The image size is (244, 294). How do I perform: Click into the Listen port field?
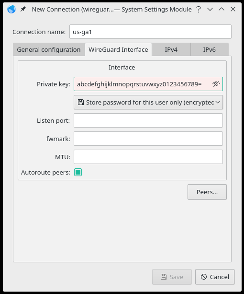click(148, 120)
